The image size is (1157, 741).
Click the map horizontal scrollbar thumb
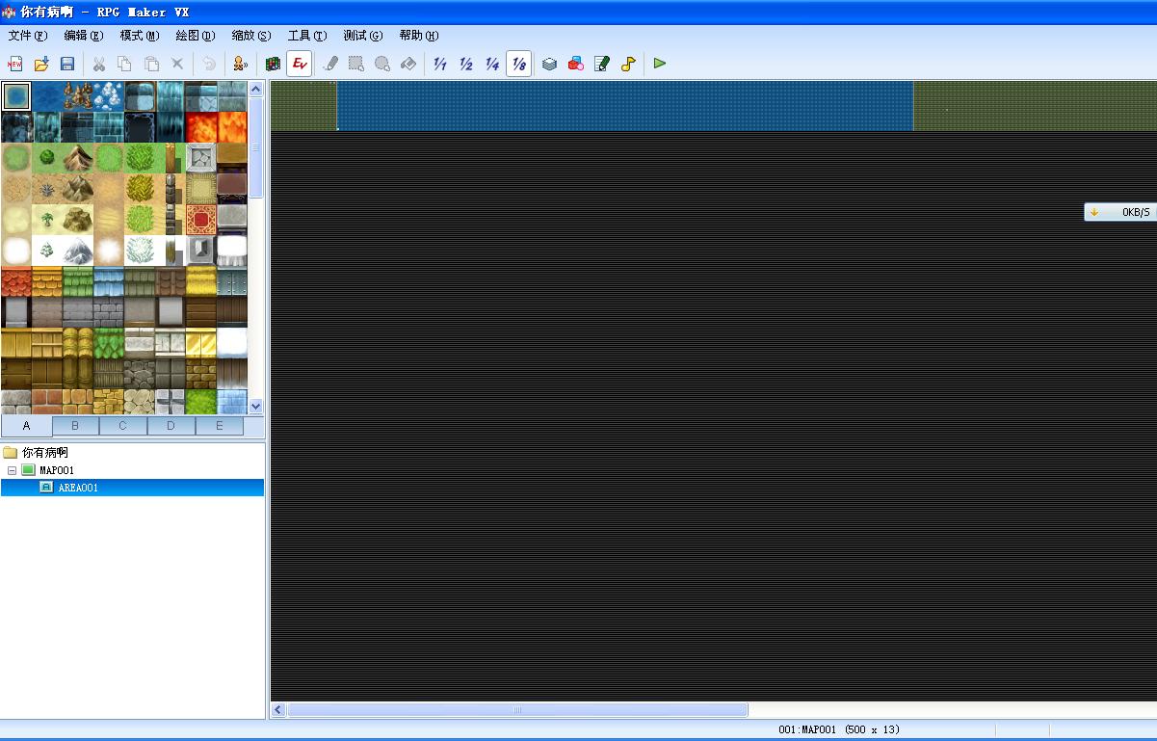click(517, 710)
